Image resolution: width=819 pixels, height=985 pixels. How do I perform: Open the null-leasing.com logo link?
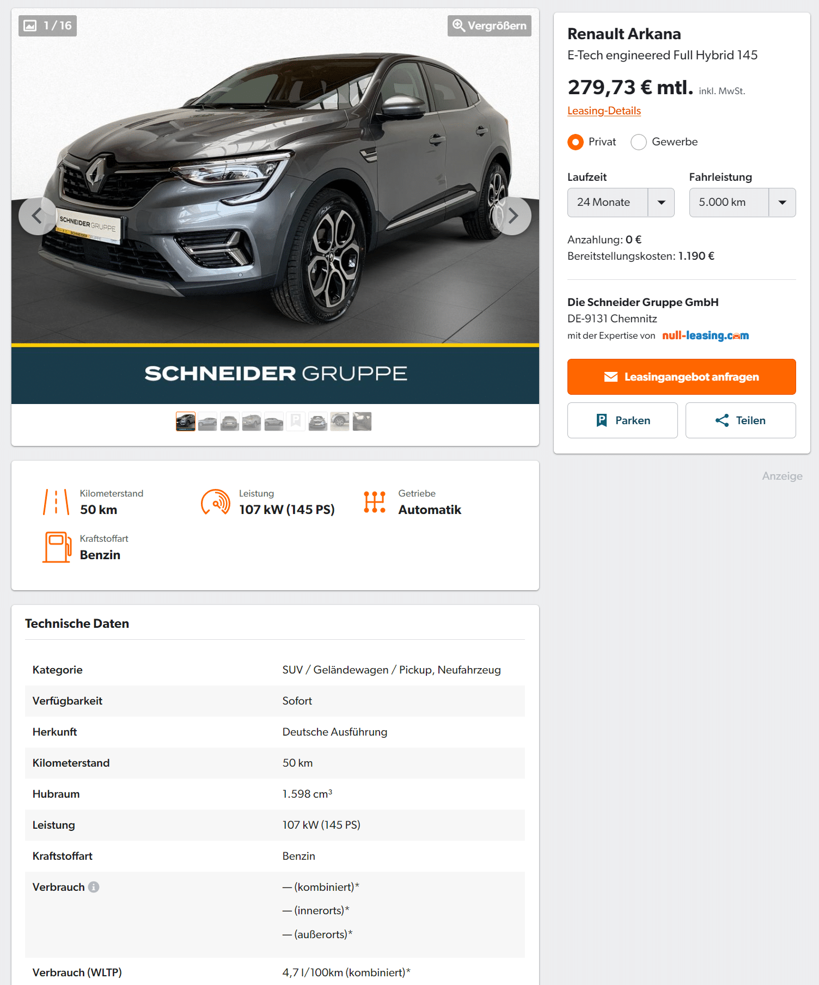point(705,335)
